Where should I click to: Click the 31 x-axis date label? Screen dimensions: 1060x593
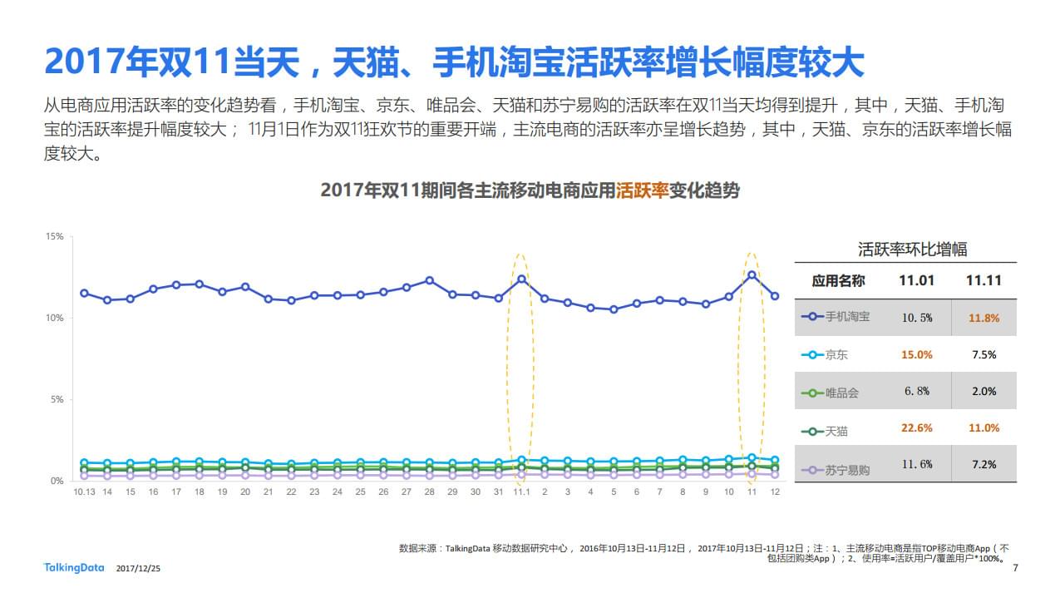[498, 492]
